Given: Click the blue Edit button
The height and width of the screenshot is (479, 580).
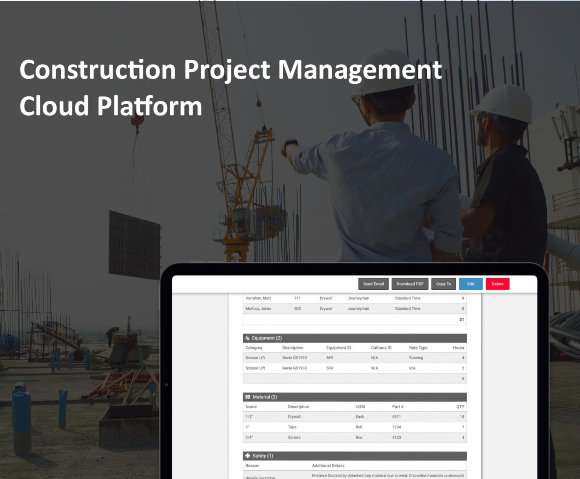Looking at the screenshot, I should coord(470,284).
